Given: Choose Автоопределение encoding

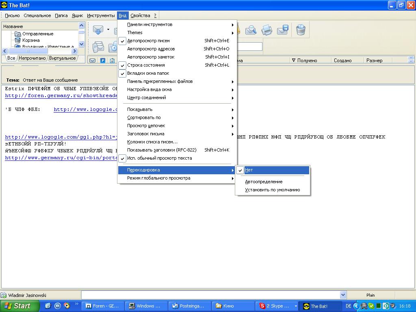Looking at the screenshot, I should tap(273, 182).
